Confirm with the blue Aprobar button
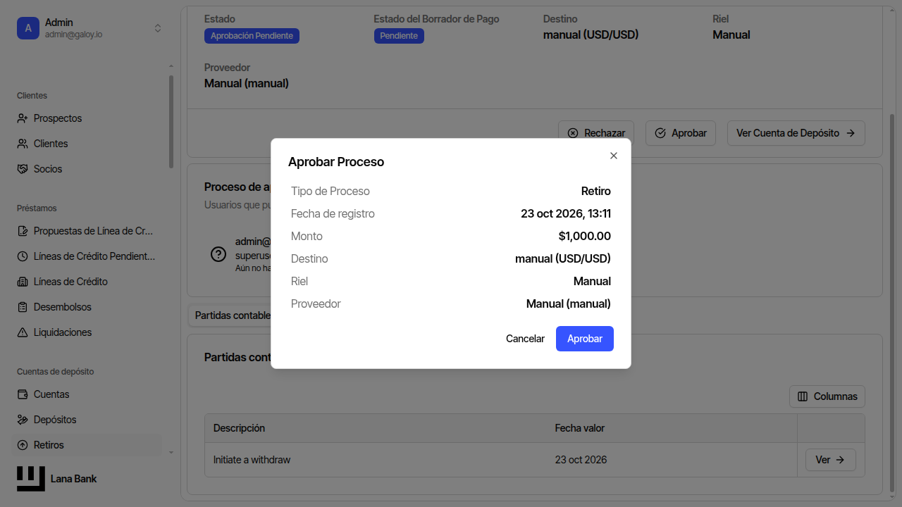Screen dimensions: 902x507 pyautogui.click(x=585, y=339)
